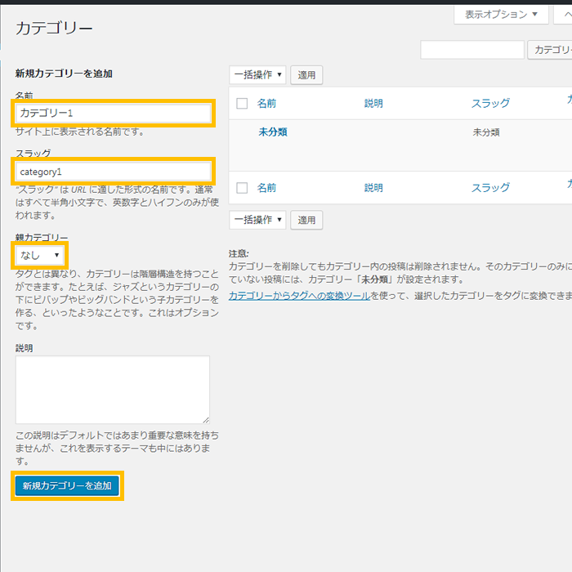Image resolution: width=572 pixels, height=572 pixels.
Task: Click the category search input box
Action: click(x=472, y=50)
